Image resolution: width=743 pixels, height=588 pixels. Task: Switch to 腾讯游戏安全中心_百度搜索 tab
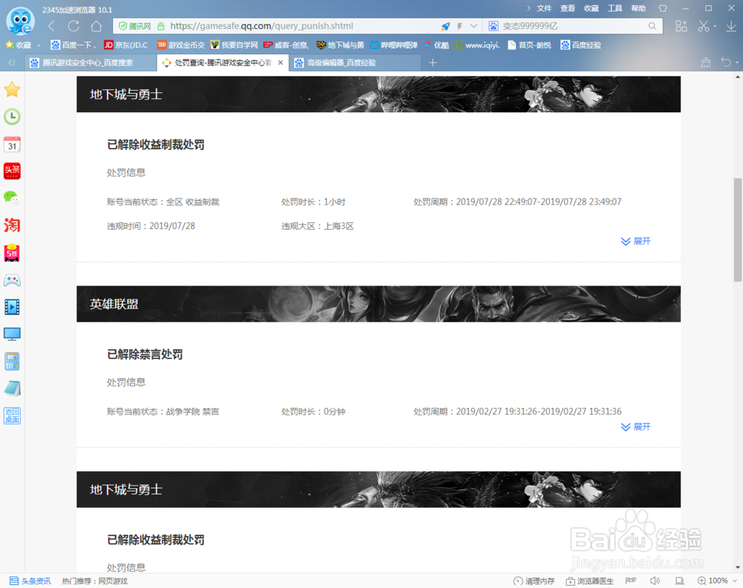click(90, 62)
